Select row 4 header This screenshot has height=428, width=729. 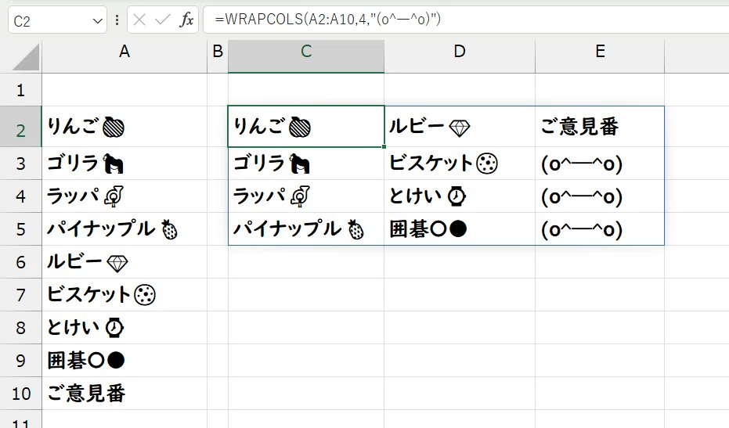coord(20,196)
